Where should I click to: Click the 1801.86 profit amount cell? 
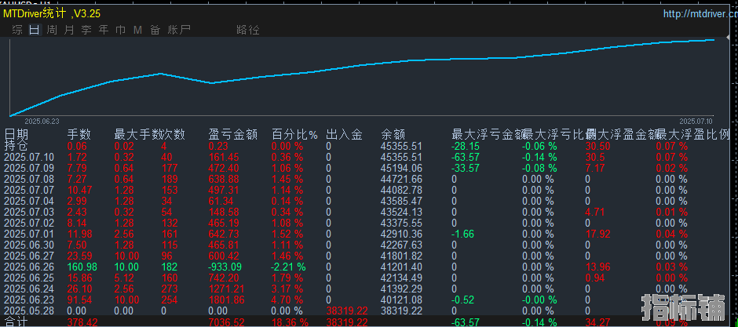(224, 300)
